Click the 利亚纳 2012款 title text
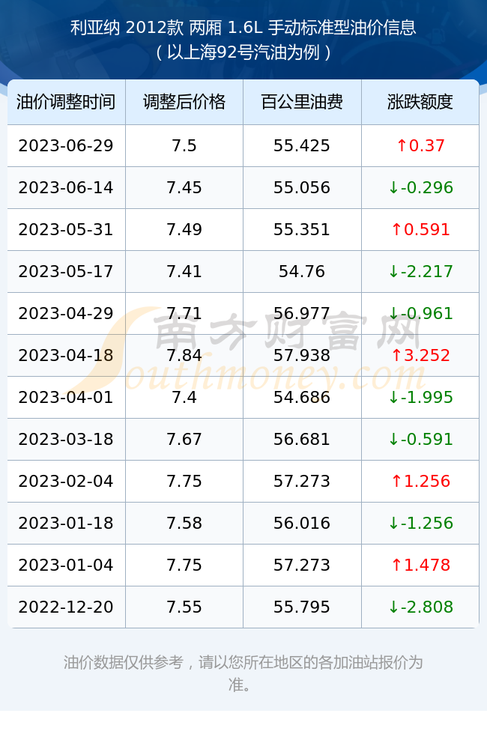 click(127, 28)
